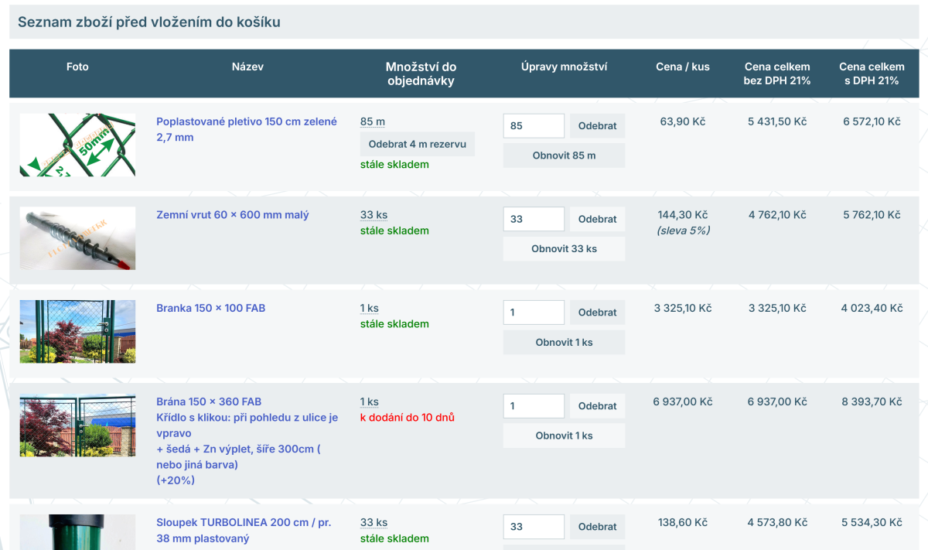Open the Brána 150 × 360 FAB product link
Screen dimensions: 928x550
click(247, 441)
